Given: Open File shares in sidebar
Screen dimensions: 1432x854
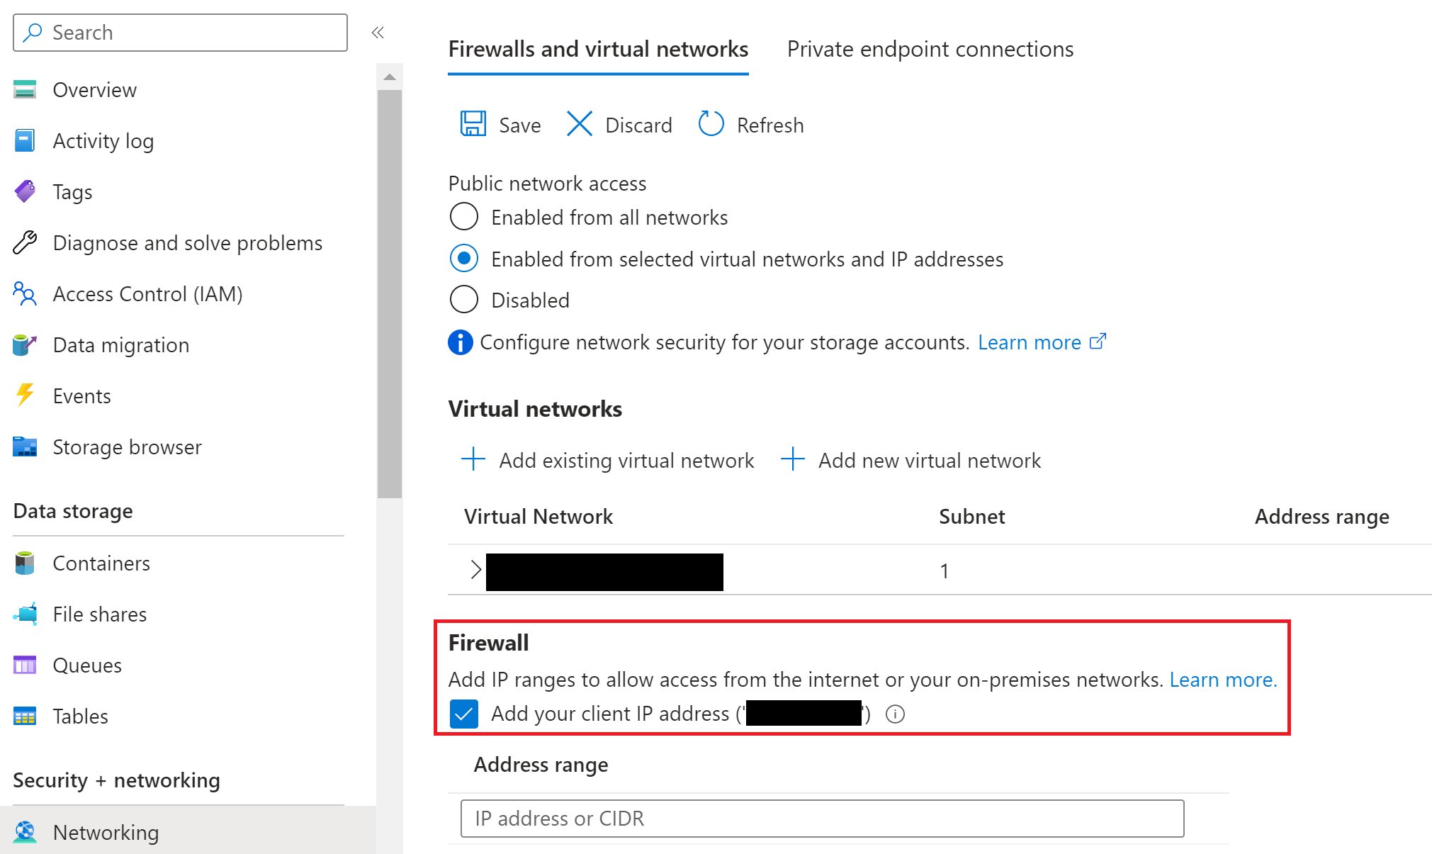Looking at the screenshot, I should pos(100,614).
